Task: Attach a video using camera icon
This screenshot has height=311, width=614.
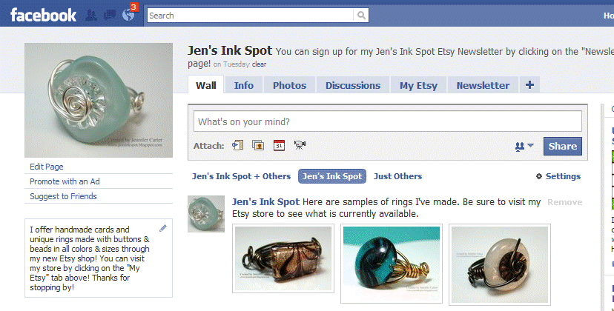Action: point(300,146)
